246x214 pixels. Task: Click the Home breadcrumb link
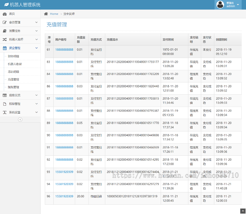(54, 14)
